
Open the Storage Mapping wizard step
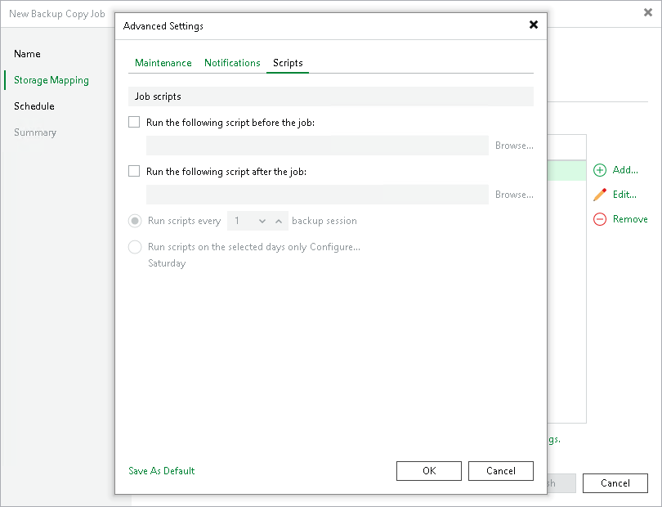[x=51, y=80]
